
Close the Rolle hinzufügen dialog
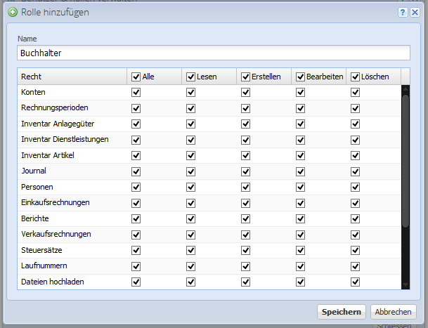(415, 13)
